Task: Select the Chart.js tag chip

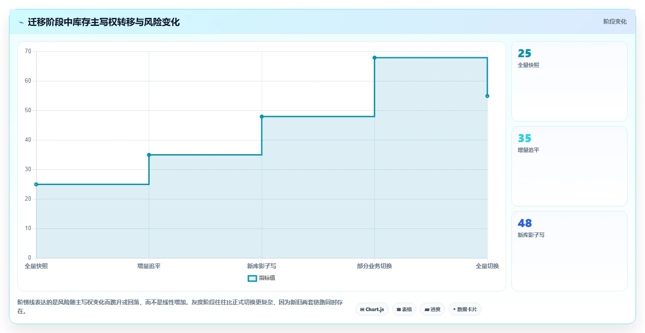Action: click(x=372, y=309)
